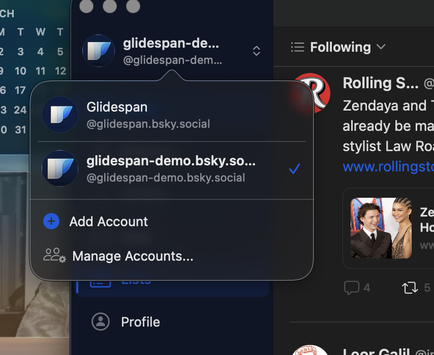Click the checkmark next to glidespan-demo account
434x355 pixels.
294,168
